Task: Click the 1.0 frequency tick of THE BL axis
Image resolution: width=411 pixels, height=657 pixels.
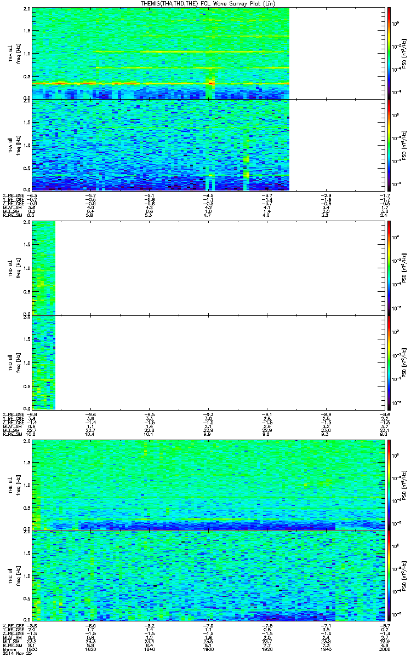Action: [27, 485]
